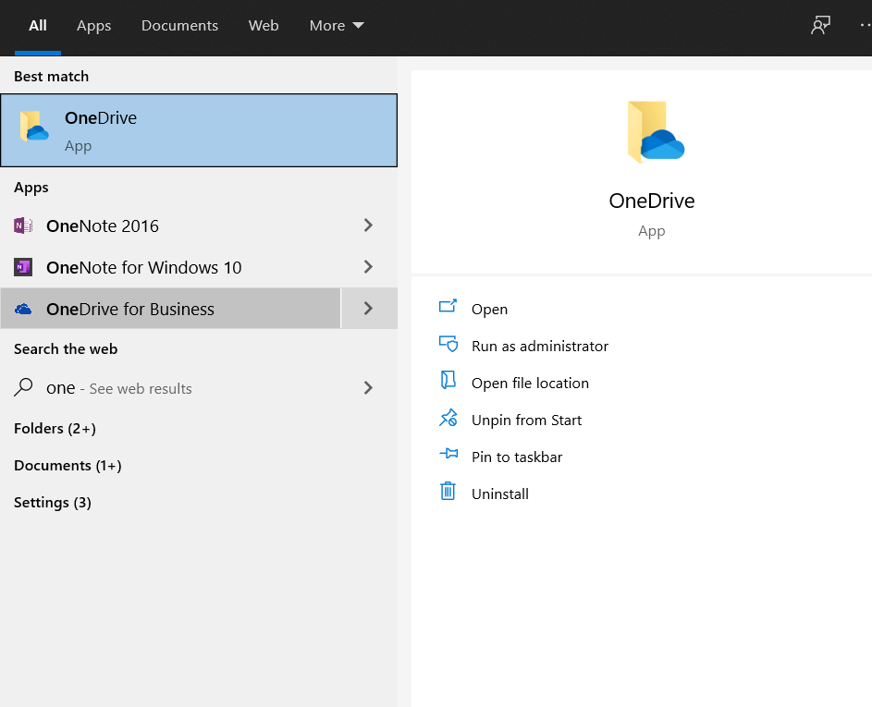
Task: Click the Uninstall trash can icon
Action: pos(448,492)
